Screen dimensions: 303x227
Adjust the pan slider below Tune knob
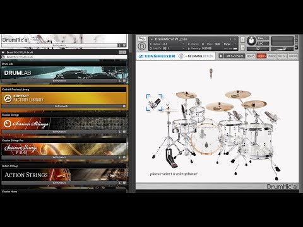258,49
